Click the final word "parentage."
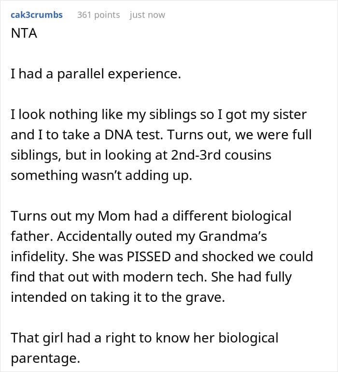The width and height of the screenshot is (338, 372). coord(45,358)
